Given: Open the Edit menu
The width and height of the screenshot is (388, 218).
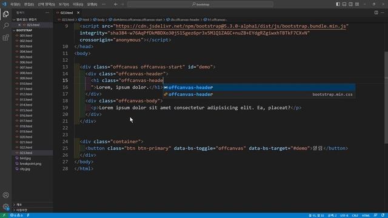Looking at the screenshot, I should pyautogui.click(x=29, y=4).
